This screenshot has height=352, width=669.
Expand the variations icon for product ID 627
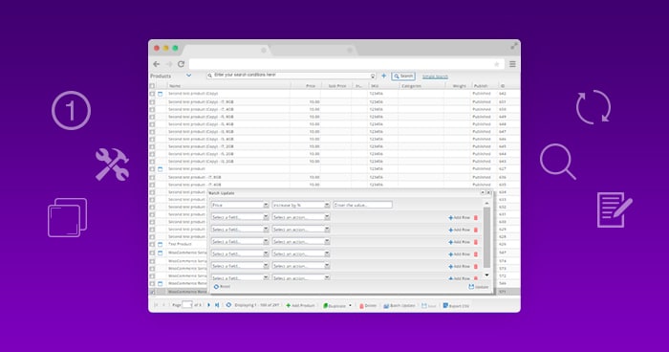[x=161, y=169]
